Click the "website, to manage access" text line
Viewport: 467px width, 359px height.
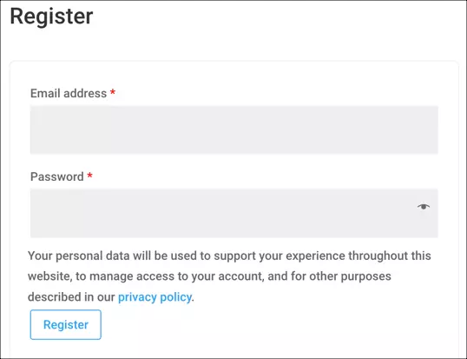pos(209,276)
